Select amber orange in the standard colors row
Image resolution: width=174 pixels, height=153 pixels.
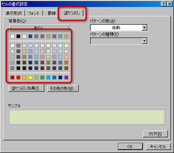point(24,77)
